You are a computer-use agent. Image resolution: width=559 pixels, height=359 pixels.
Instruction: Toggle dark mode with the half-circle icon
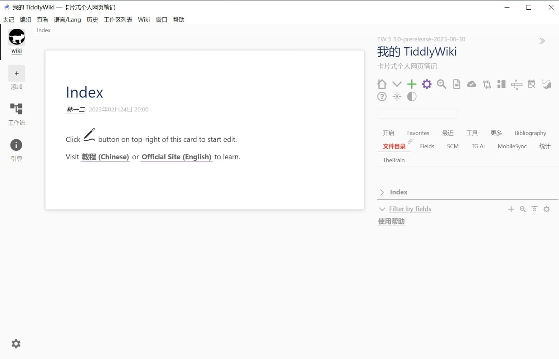click(x=411, y=96)
